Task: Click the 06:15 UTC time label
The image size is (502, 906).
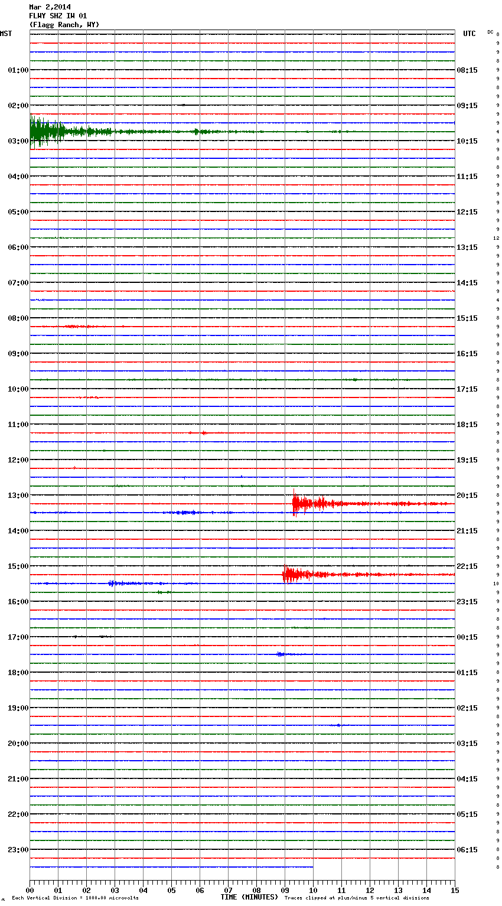Action: [x=467, y=850]
